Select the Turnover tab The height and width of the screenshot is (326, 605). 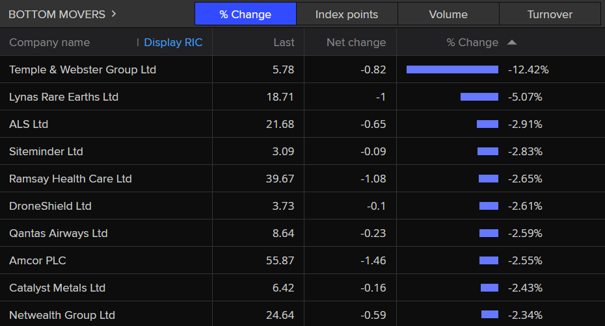(x=550, y=14)
